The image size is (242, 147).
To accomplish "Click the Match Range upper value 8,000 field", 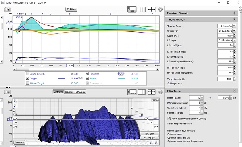I will click(x=223, y=98).
